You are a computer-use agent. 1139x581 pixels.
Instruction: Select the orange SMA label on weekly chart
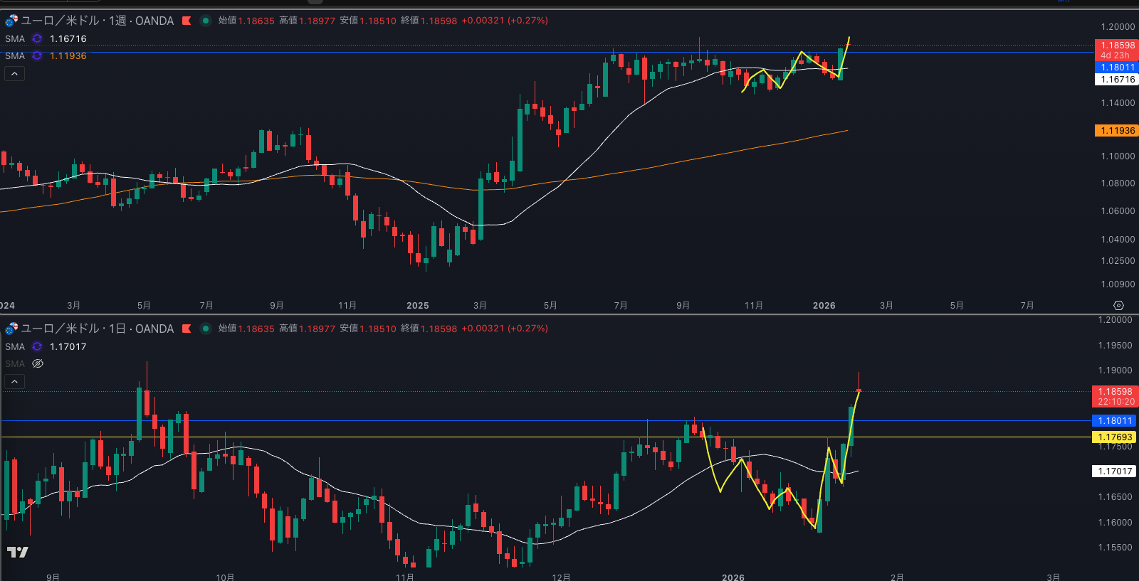pyautogui.click(x=15, y=55)
